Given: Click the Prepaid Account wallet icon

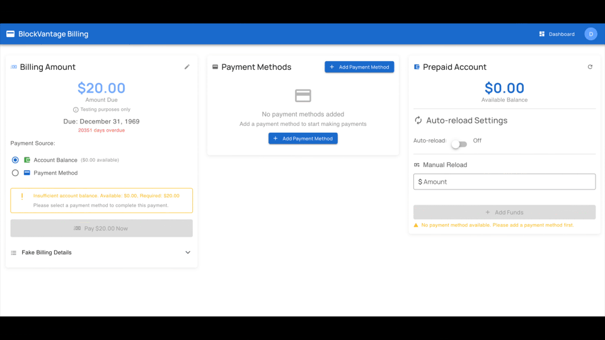Looking at the screenshot, I should point(417,67).
